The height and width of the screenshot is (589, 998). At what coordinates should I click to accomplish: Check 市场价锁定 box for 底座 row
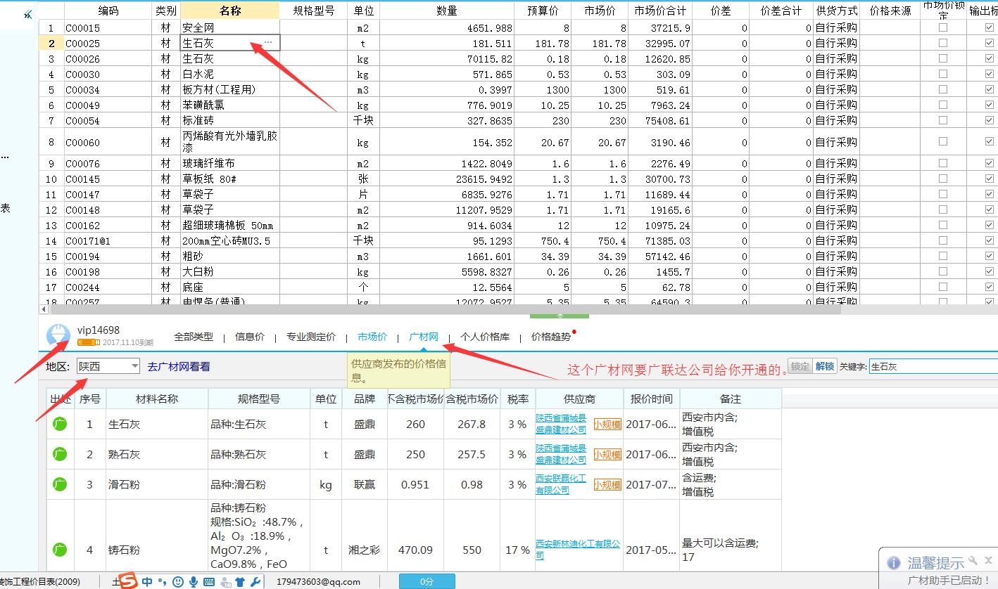[943, 287]
